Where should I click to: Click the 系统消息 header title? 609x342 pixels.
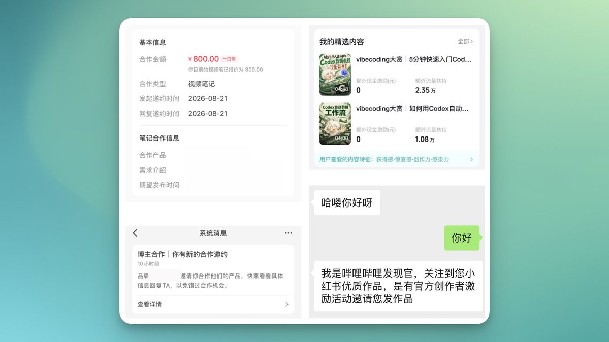tap(213, 233)
